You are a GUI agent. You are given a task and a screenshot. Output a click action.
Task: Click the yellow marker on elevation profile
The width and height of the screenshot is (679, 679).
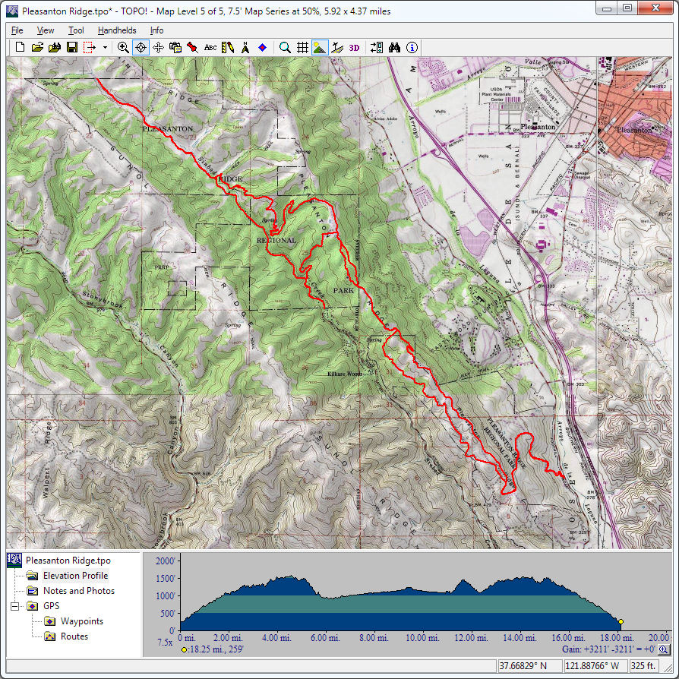point(621,622)
